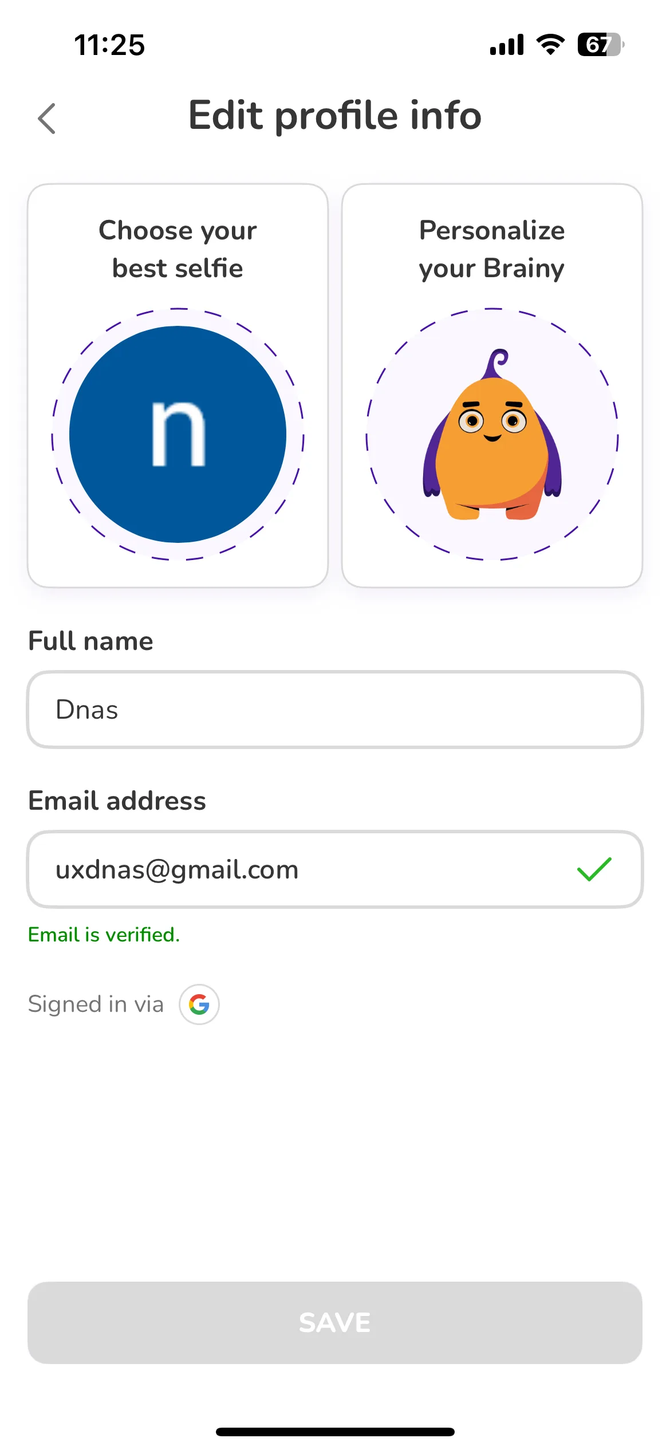Tap the 'Edit profile info' page title
The width and height of the screenshot is (670, 1450).
[x=335, y=115]
